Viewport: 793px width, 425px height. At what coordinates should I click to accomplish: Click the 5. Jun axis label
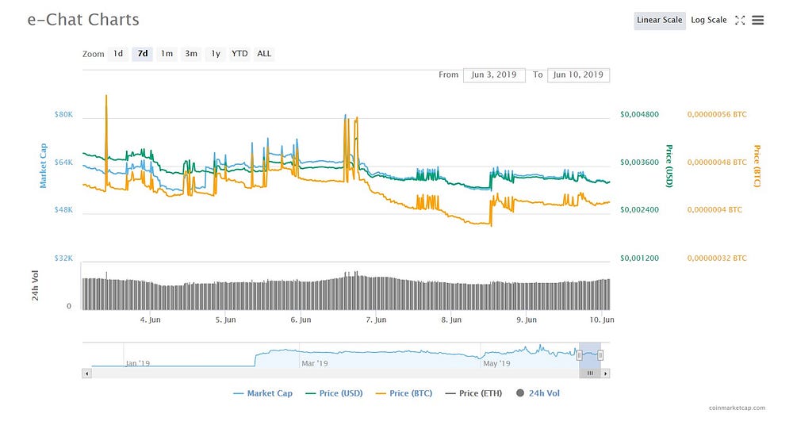point(225,320)
